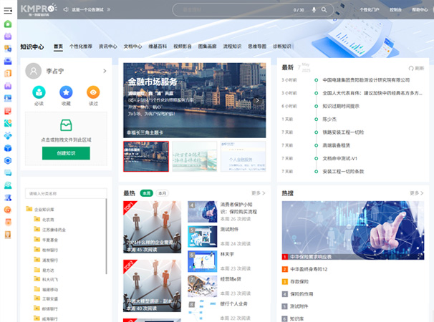Click the 创建知识 button

click(x=66, y=153)
